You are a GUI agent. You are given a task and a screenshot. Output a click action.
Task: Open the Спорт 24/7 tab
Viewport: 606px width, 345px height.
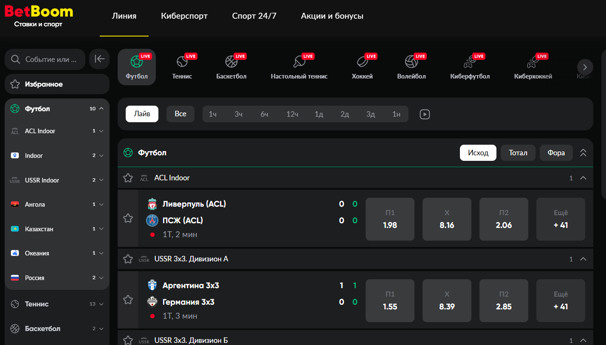click(x=254, y=16)
